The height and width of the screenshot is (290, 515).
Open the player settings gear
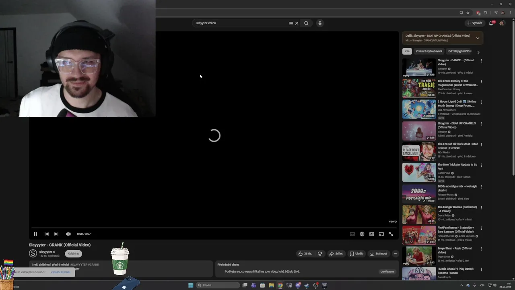[362, 234]
